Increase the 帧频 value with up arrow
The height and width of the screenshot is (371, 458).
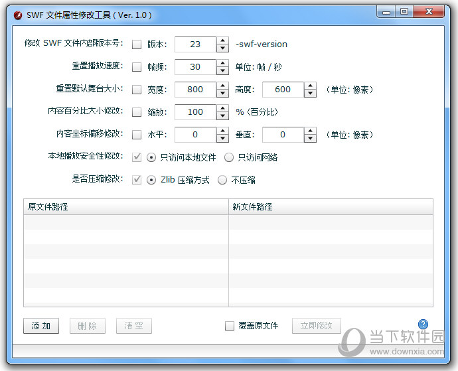[222, 63]
